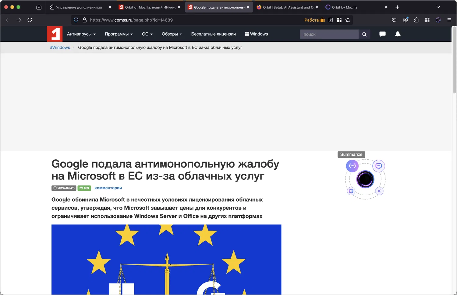The height and width of the screenshot is (295, 457).
Task: Show site security info via padlock
Action: click(85, 20)
